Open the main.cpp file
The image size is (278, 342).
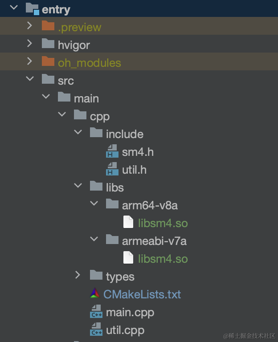click(x=130, y=312)
